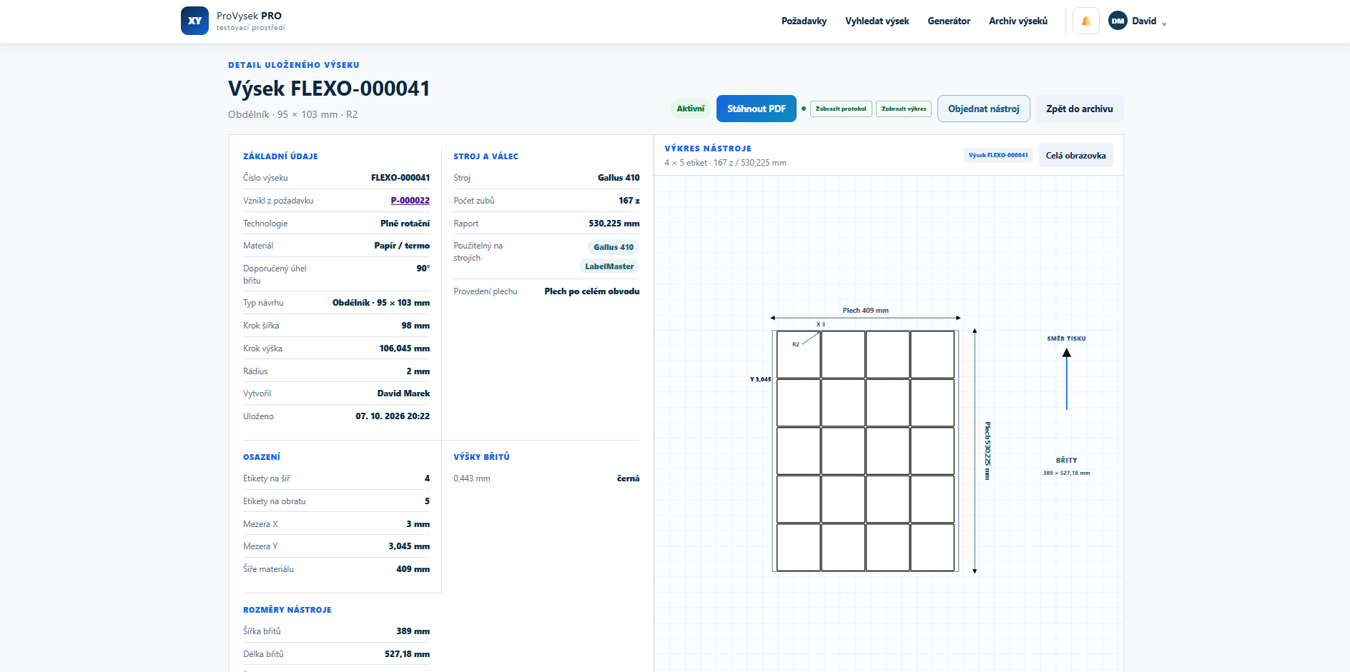Expand the David user menu arrow

tap(1164, 24)
